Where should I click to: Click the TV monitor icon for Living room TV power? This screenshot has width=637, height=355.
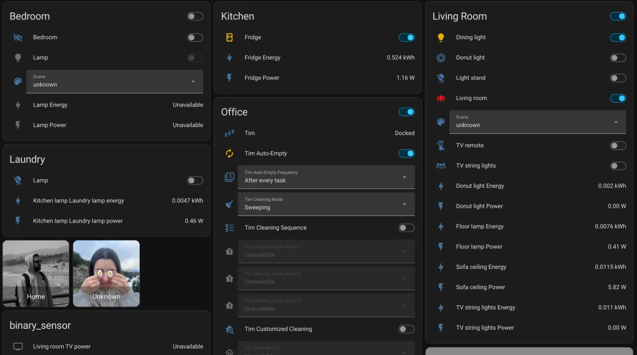[x=18, y=347]
